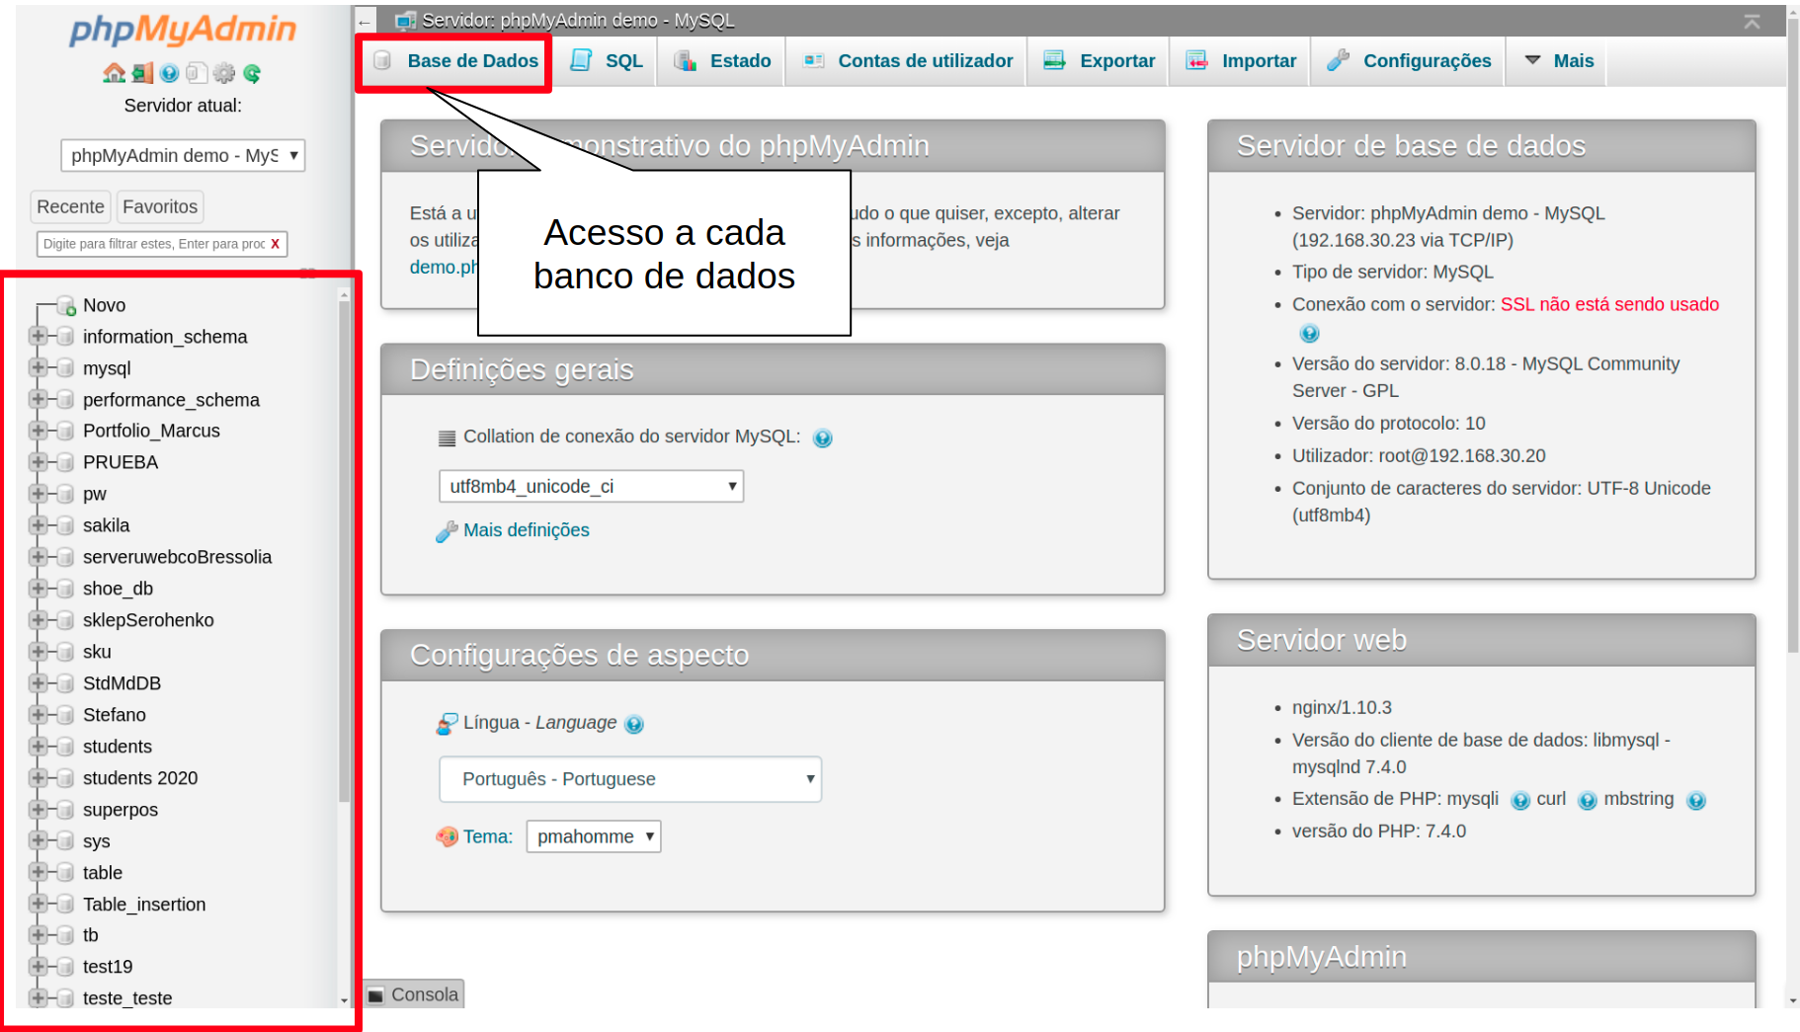
Task: Open the Exportar tab
Action: (1100, 61)
